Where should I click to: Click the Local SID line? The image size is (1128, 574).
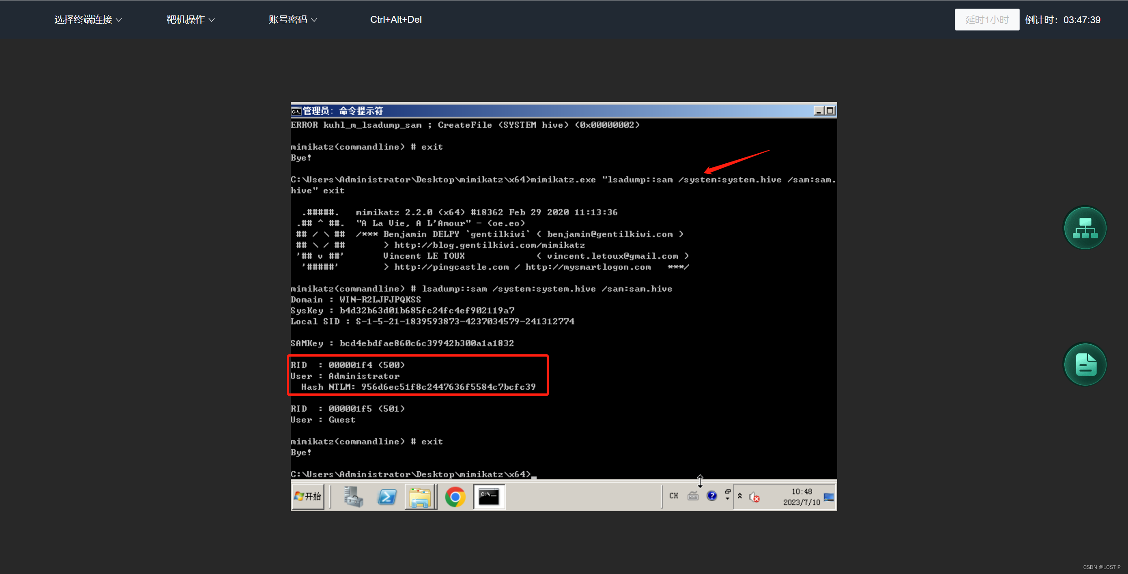(x=432, y=321)
